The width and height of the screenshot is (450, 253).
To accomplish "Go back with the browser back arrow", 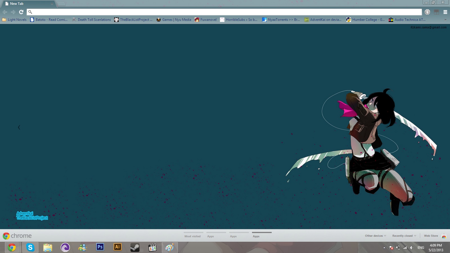I will tap(5, 12).
